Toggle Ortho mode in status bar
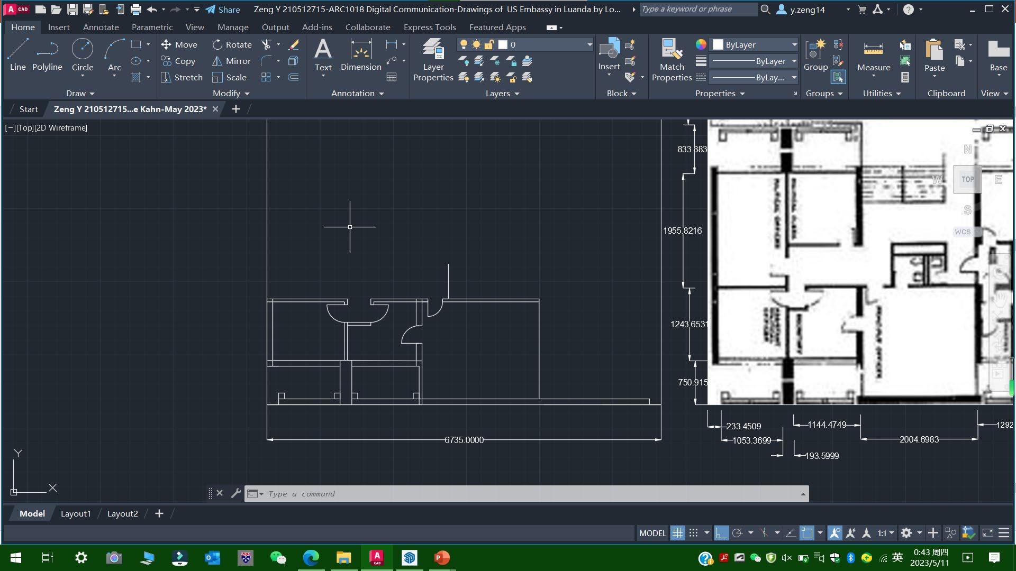Viewport: 1016px width, 571px height. (721, 533)
